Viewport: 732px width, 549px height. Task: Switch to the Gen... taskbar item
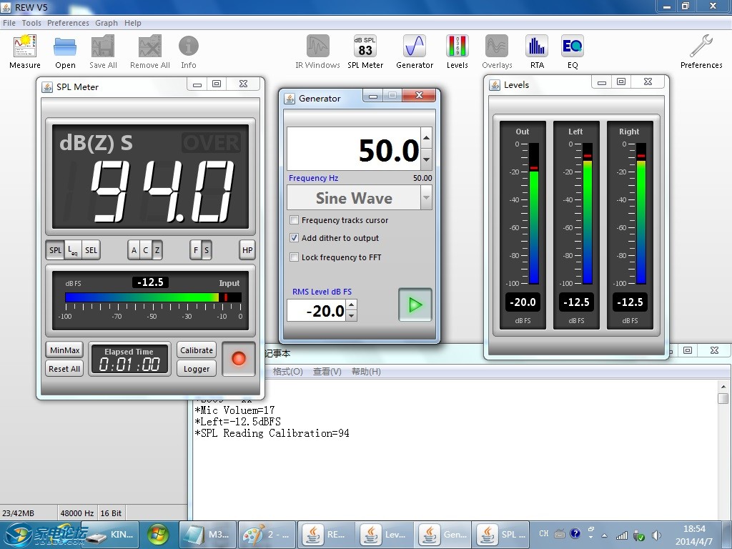coord(443,535)
